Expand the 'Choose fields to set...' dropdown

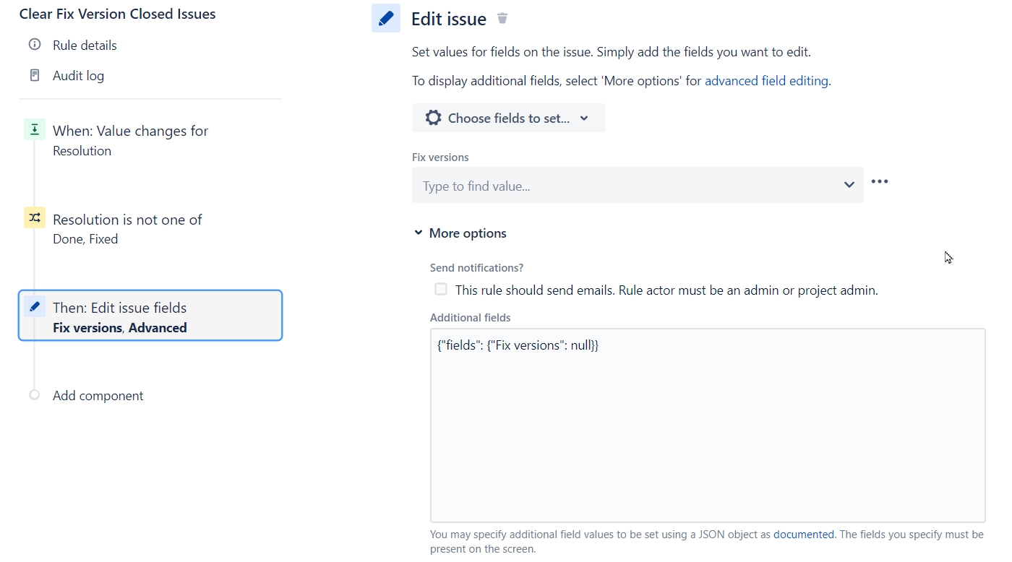[x=583, y=117]
